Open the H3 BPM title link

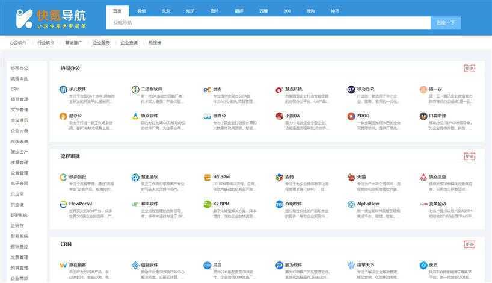pos(221,177)
